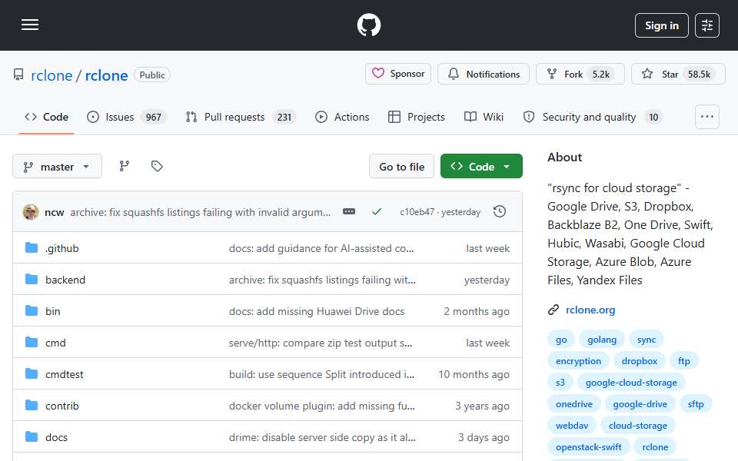
Task: Open commit 'drime: disable server side copy'
Action: 322,437
